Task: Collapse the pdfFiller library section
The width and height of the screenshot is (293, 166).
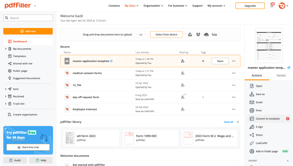Action: (x=238, y=122)
